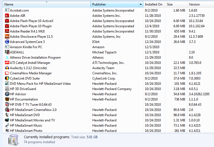Select the HP Advisor icon

7,94
